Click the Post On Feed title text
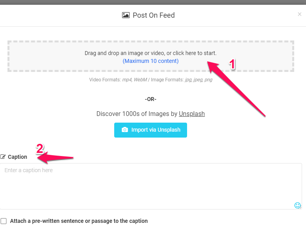This screenshot has height=226, width=306. click(154, 15)
